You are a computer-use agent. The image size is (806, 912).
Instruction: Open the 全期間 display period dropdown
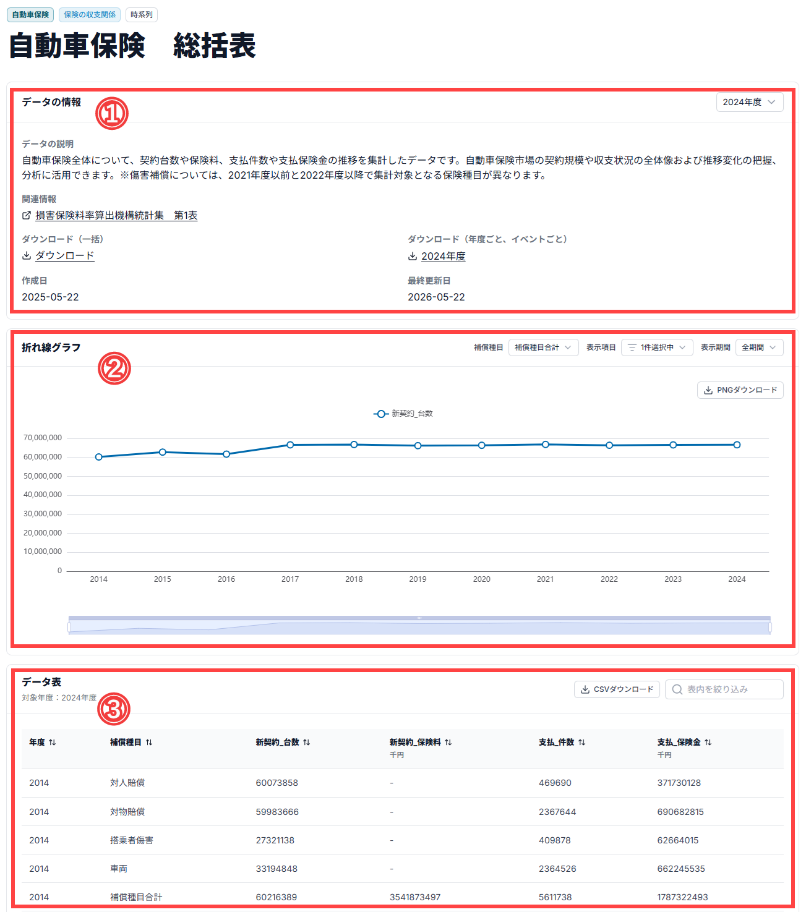point(760,347)
